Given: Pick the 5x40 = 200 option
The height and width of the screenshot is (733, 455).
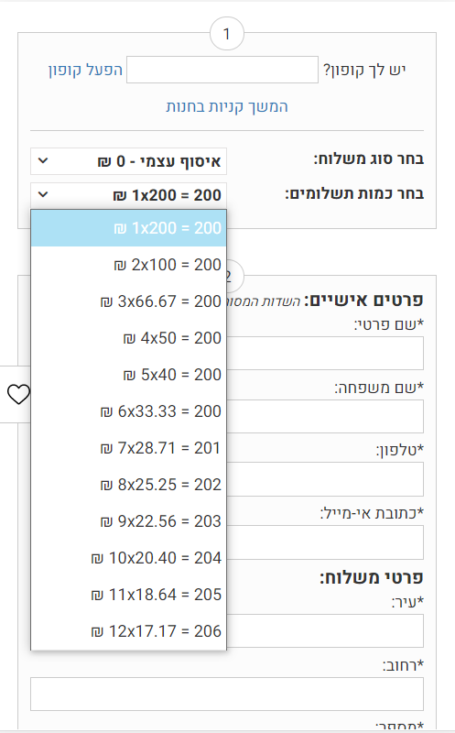Looking at the screenshot, I should 128,375.
